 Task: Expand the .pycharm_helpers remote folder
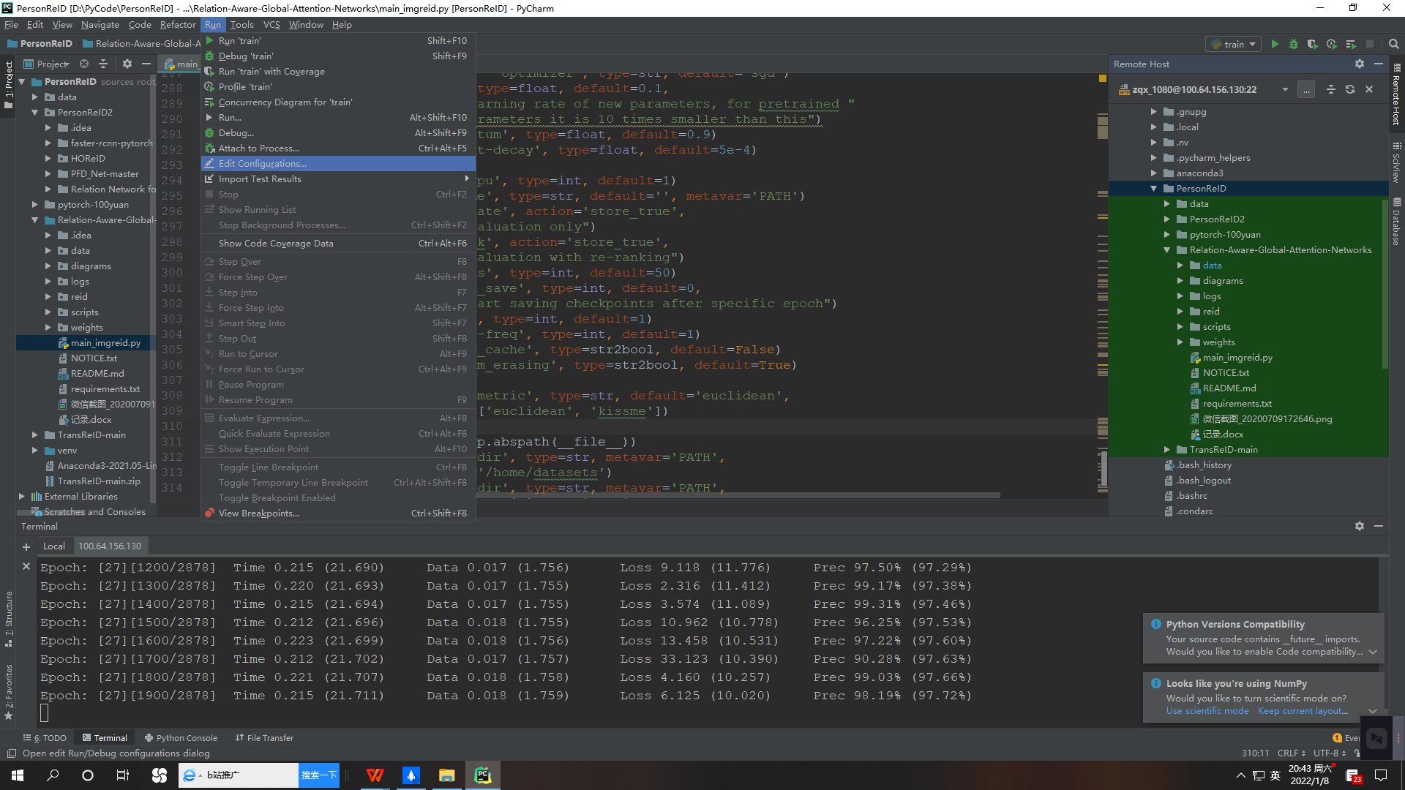click(x=1154, y=158)
